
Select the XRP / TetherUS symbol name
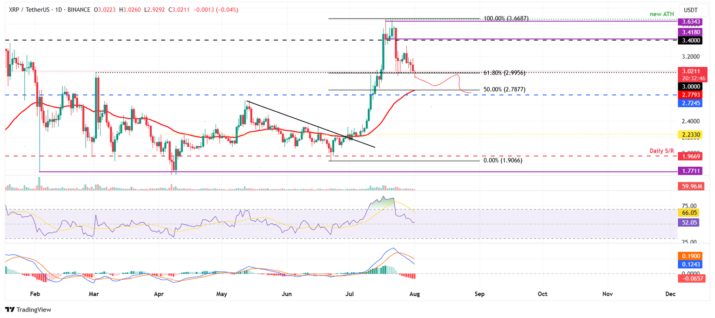(x=28, y=9)
